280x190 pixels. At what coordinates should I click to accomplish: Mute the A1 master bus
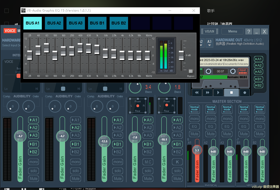(195, 134)
